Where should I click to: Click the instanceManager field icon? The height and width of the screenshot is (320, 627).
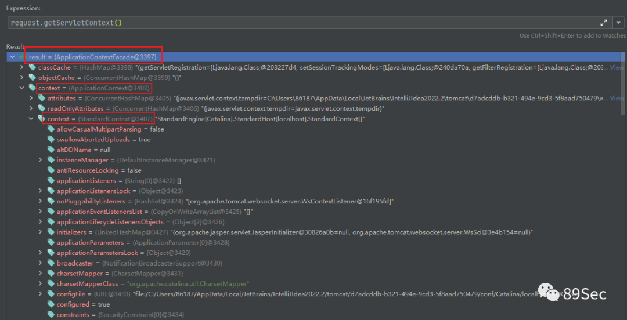[51, 160]
